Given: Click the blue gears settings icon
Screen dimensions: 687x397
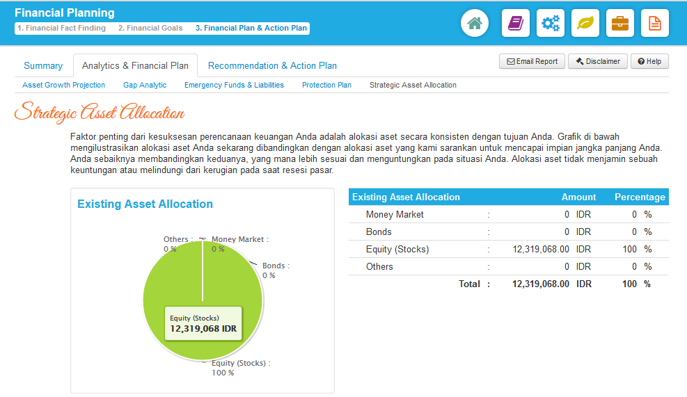Looking at the screenshot, I should click(x=551, y=24).
